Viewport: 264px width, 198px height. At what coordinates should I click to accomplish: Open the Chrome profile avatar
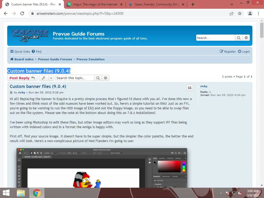point(250,13)
